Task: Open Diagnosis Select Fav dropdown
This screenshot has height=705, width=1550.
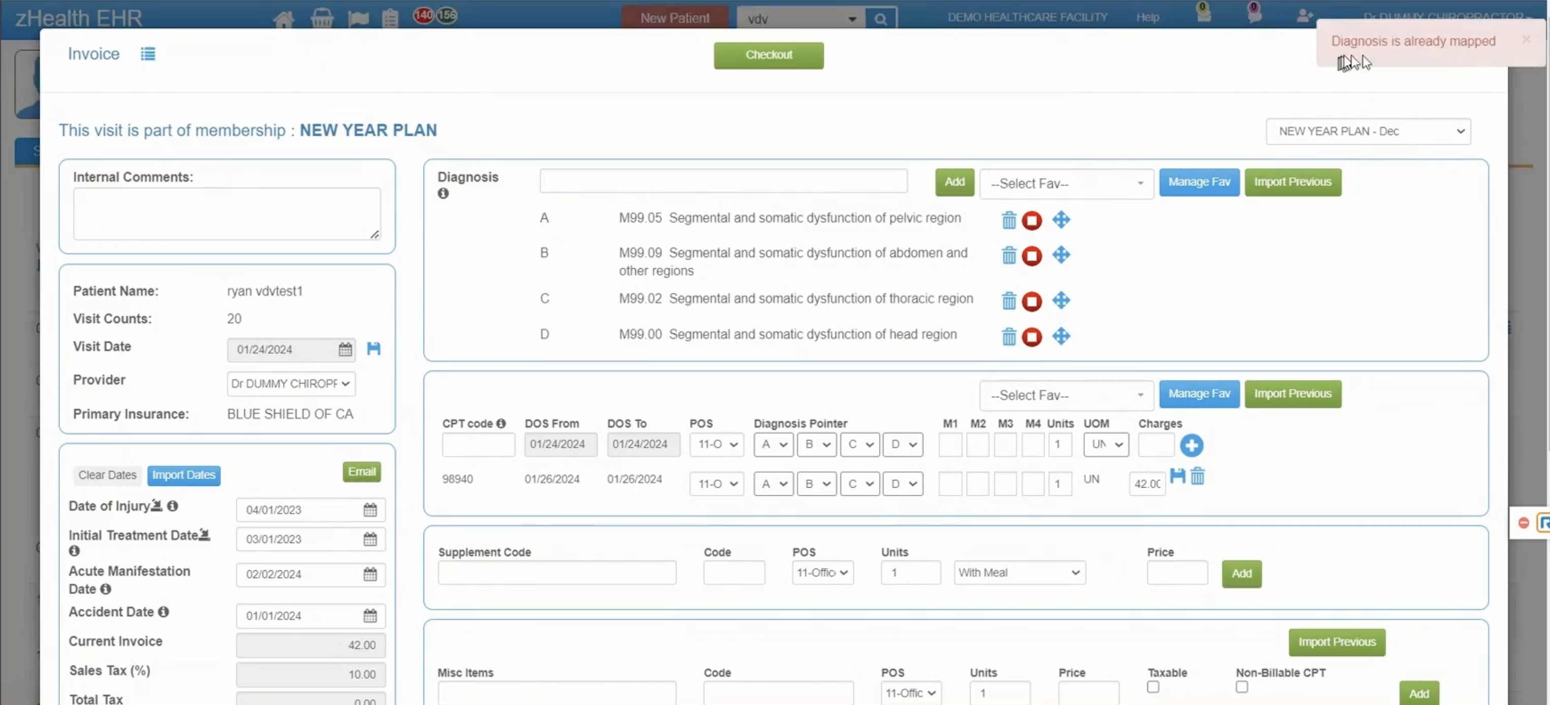Action: (1066, 183)
